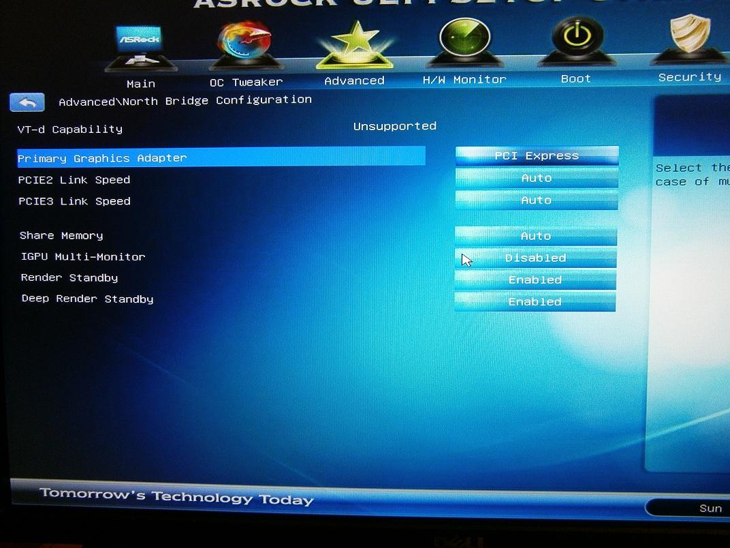
Task: Select the Deep Render Standby label
Action: pos(88,299)
